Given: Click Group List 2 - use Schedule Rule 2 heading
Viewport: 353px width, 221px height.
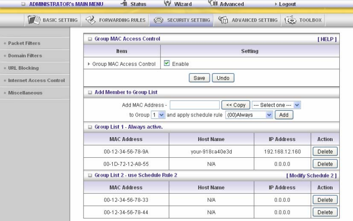Looking at the screenshot, I should (136, 175).
